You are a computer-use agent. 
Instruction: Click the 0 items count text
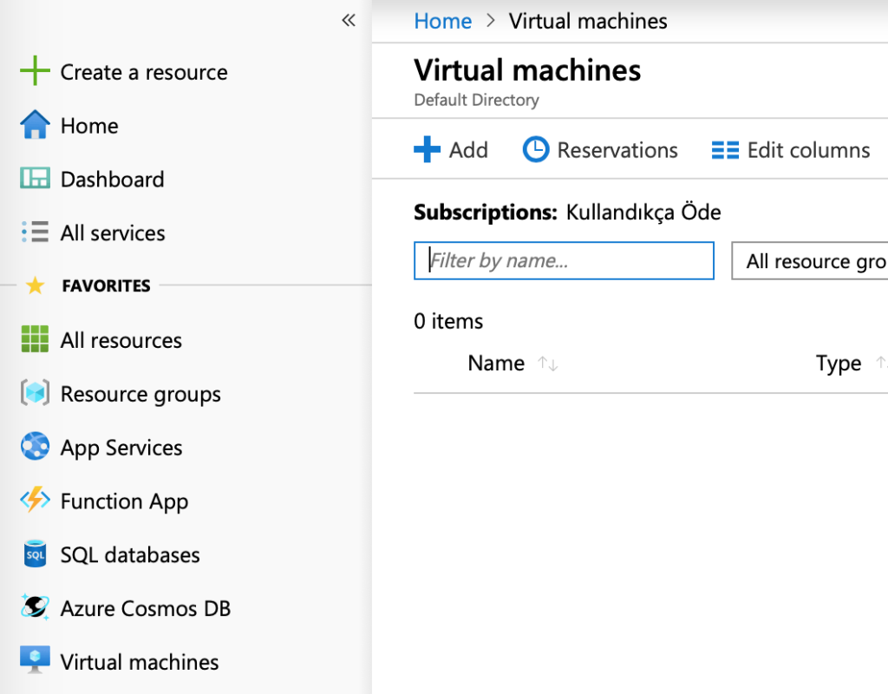(448, 321)
